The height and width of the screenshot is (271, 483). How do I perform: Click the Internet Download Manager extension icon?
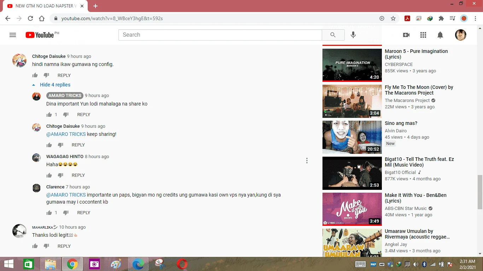coord(430,18)
